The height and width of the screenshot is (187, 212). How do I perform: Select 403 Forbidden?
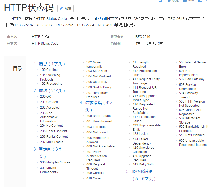(97, 127)
